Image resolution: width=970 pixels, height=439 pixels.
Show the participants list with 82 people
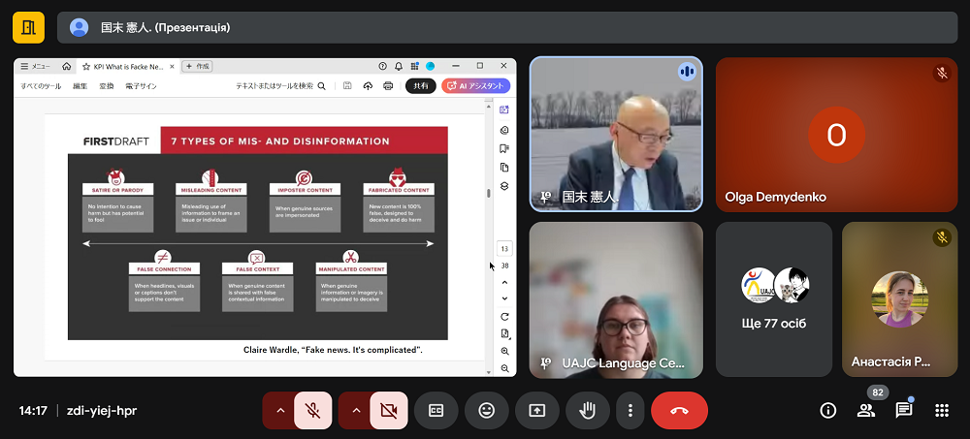[865, 410]
